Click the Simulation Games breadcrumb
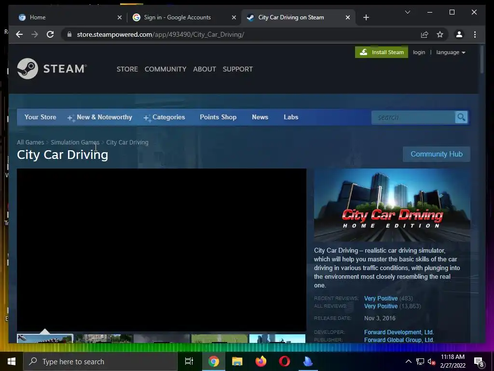This screenshot has width=494, height=371. (75, 143)
